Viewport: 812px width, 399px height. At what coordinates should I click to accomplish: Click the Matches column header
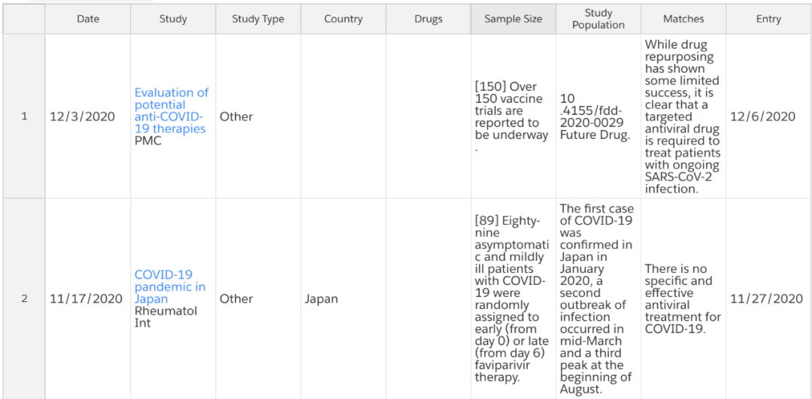point(683,19)
